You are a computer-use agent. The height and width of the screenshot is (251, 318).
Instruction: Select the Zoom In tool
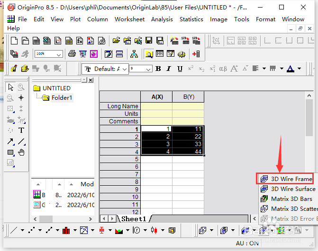click(21, 87)
